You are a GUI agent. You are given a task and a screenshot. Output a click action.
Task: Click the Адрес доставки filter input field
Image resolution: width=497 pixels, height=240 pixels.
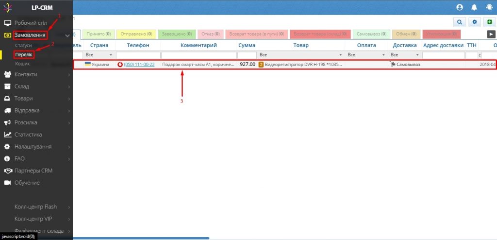pos(444,55)
